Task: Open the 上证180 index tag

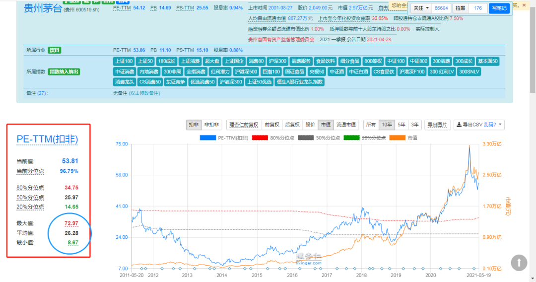Action: [x=124, y=61]
